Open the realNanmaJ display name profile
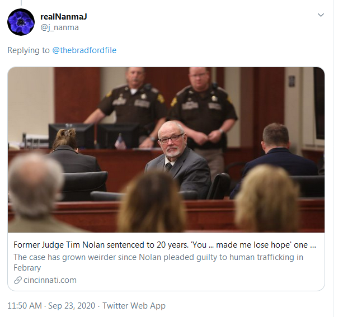This screenshot has width=357, height=317. 63,16
